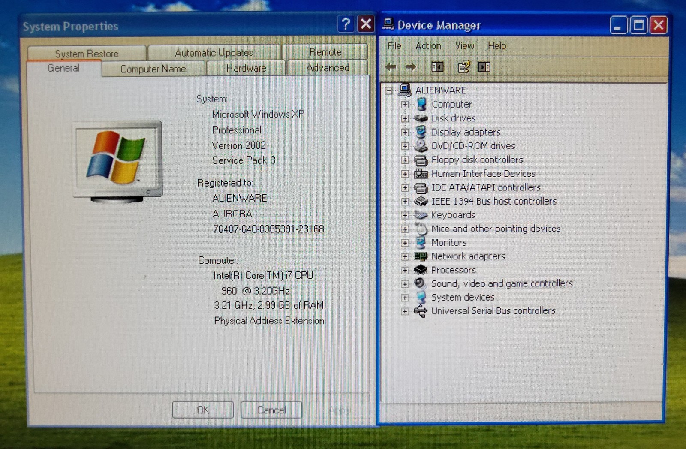Click the Processors chip icon
Viewport: 686px width, 449px height.
pyautogui.click(x=421, y=270)
